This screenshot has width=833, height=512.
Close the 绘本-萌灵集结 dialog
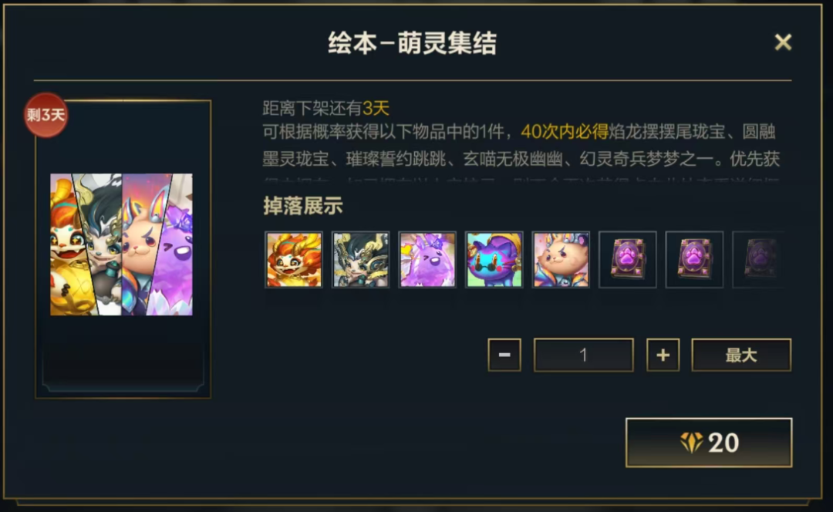[783, 42]
